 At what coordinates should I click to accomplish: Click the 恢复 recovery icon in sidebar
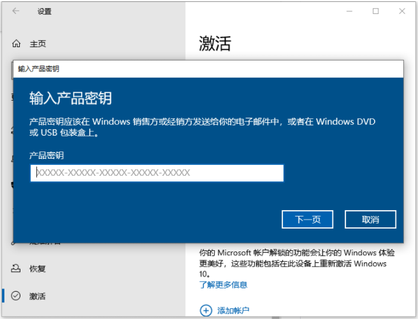pos(16,269)
